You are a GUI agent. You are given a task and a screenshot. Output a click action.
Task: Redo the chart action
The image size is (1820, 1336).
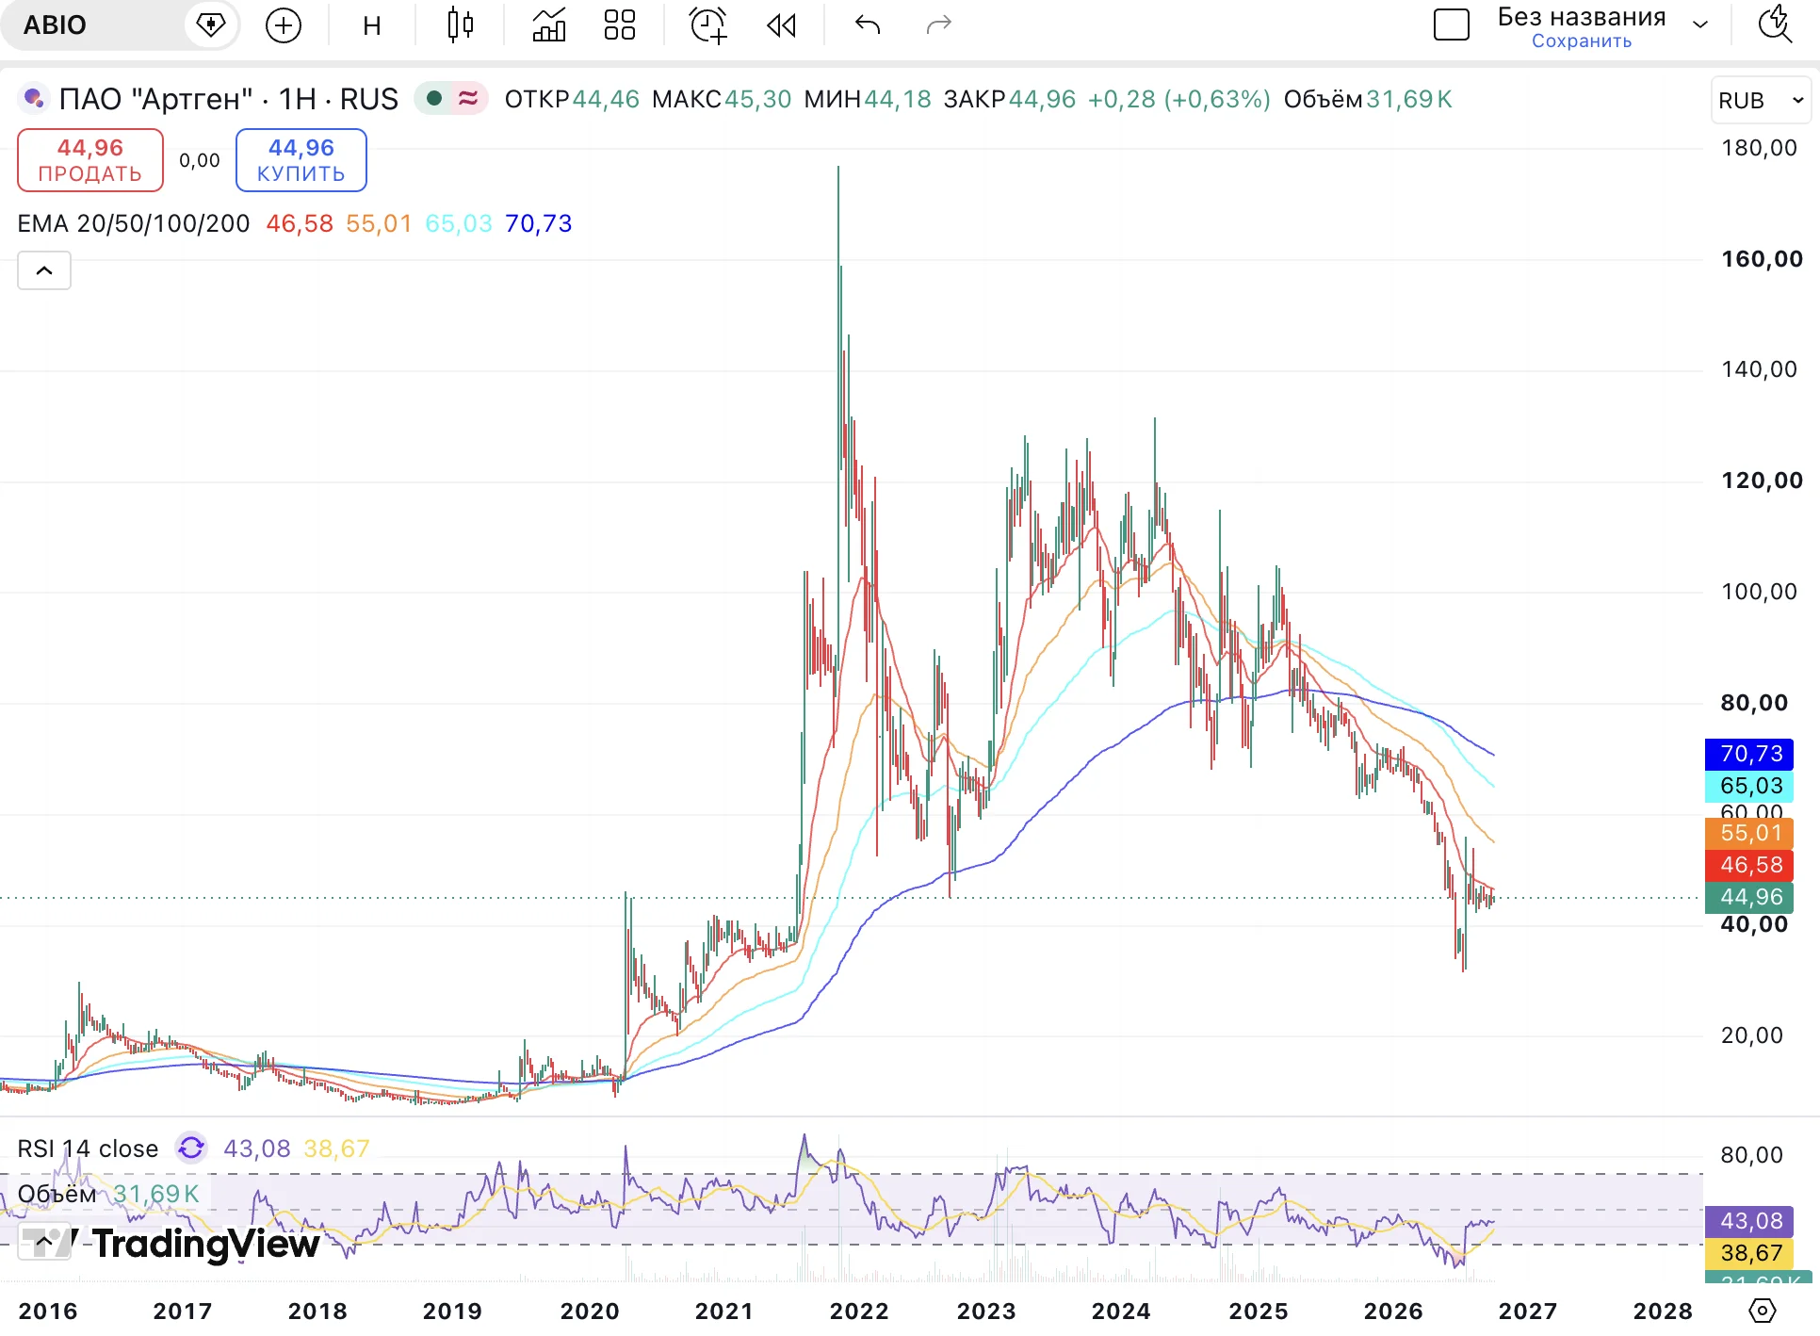pos(938,25)
